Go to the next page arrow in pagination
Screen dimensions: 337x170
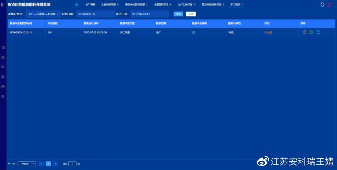tap(55, 164)
